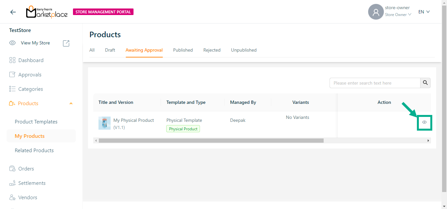Image resolution: width=447 pixels, height=209 pixels.
Task: Click the product search text field
Action: tap(374, 83)
